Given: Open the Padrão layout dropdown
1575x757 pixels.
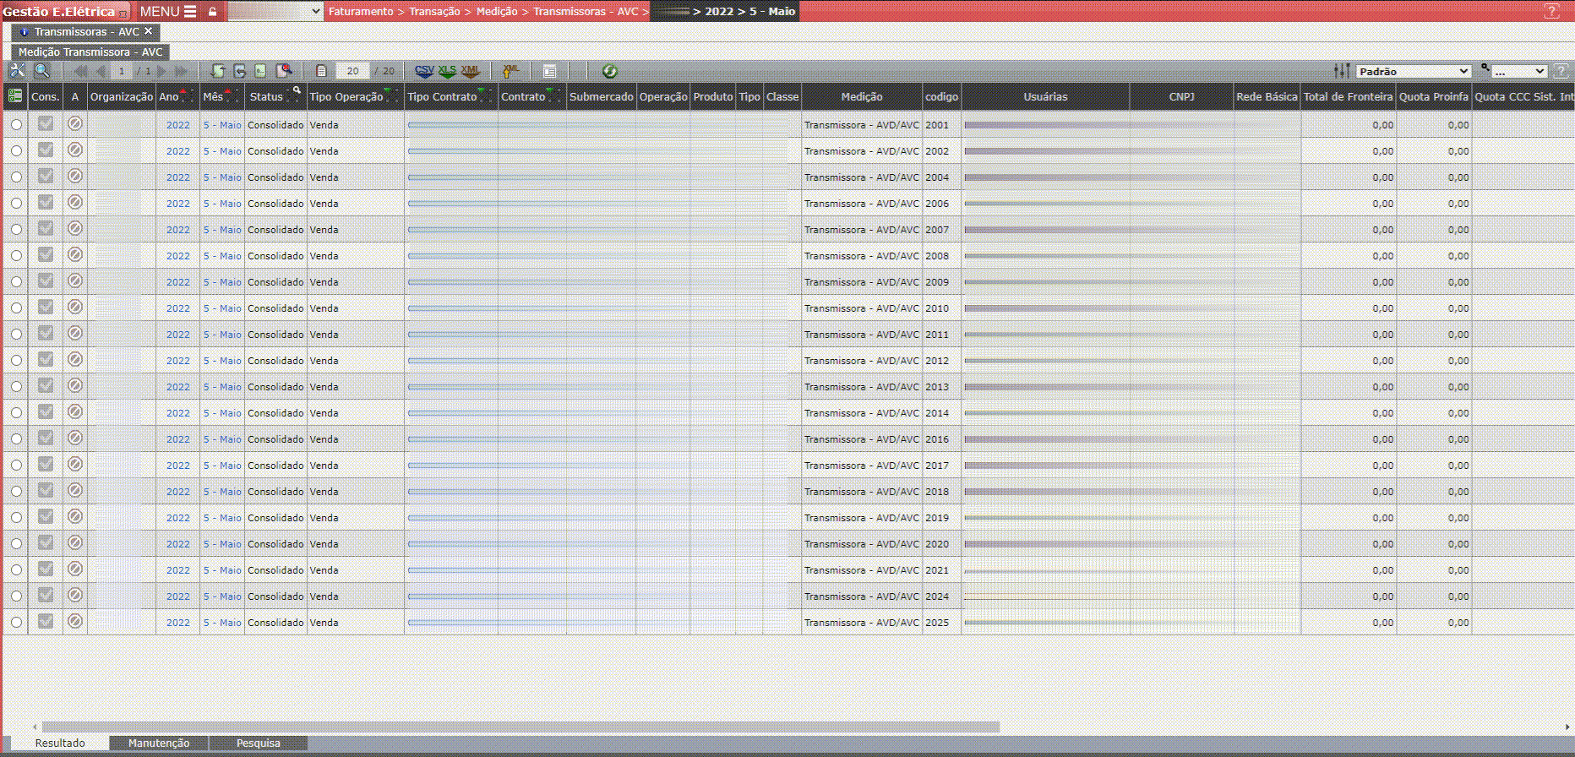Looking at the screenshot, I should coord(1414,72).
